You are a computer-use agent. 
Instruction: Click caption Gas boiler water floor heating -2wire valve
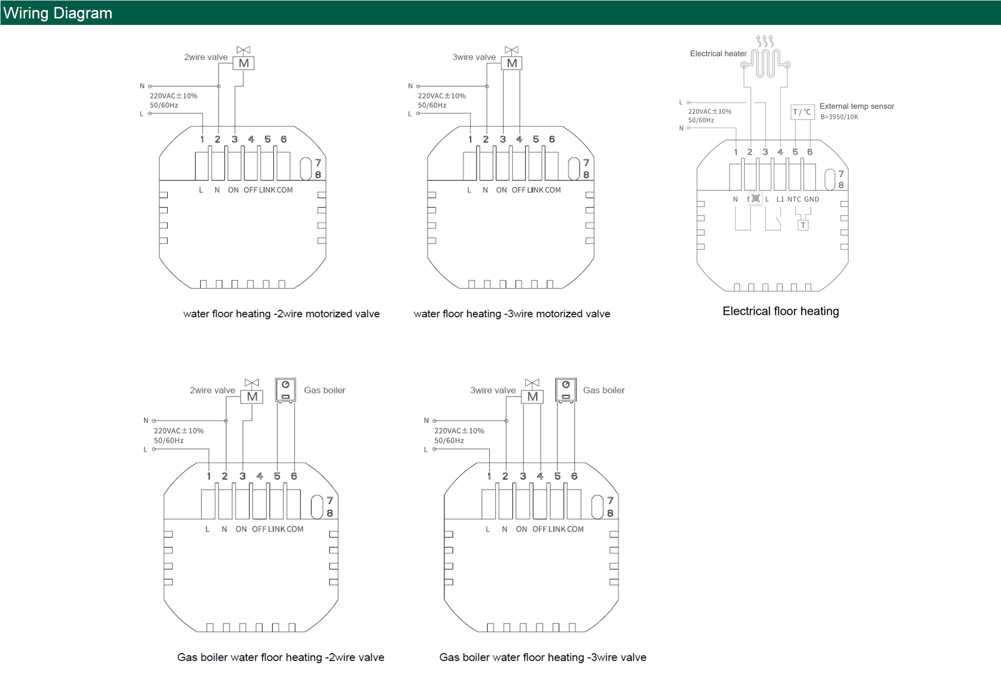click(x=280, y=657)
